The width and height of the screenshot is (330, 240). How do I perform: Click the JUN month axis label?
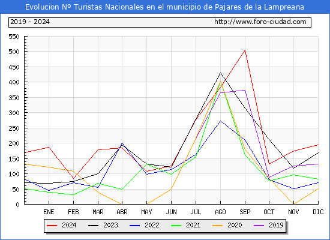click(x=172, y=212)
